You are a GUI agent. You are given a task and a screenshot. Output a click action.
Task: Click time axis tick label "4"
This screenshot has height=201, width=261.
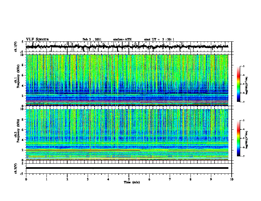(x=108, y=179)
